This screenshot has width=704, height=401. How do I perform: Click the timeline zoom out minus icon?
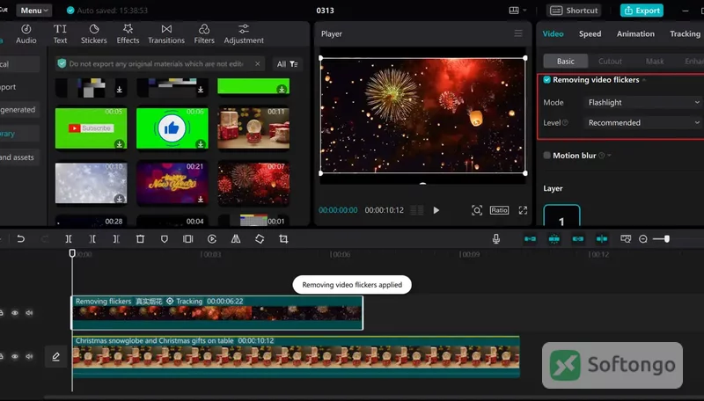643,239
